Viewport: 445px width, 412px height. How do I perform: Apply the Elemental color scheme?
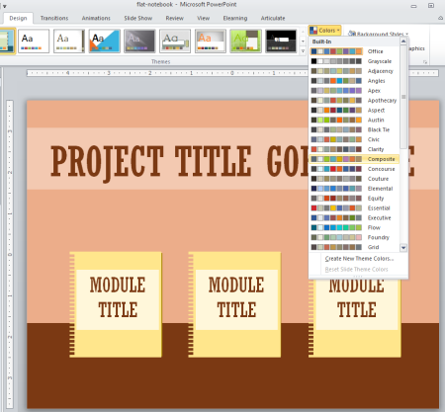[355, 189]
